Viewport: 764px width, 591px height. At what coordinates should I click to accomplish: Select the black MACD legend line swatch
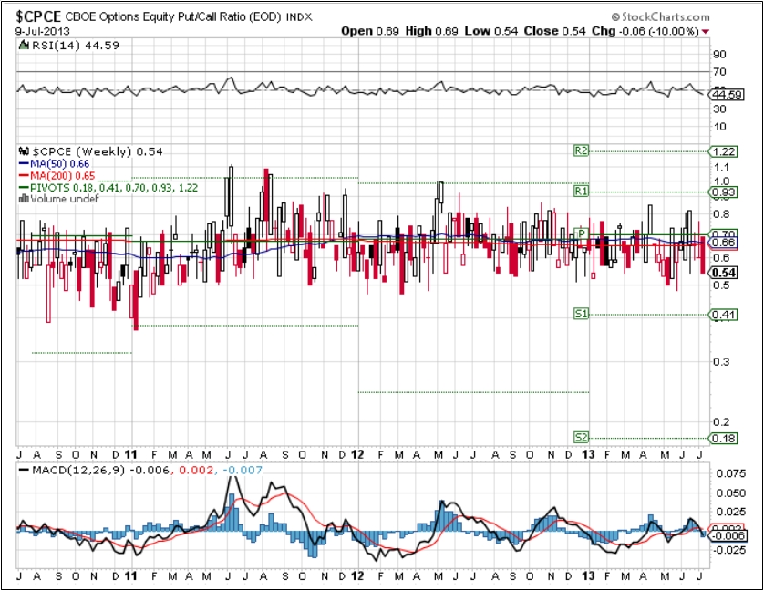[24, 470]
